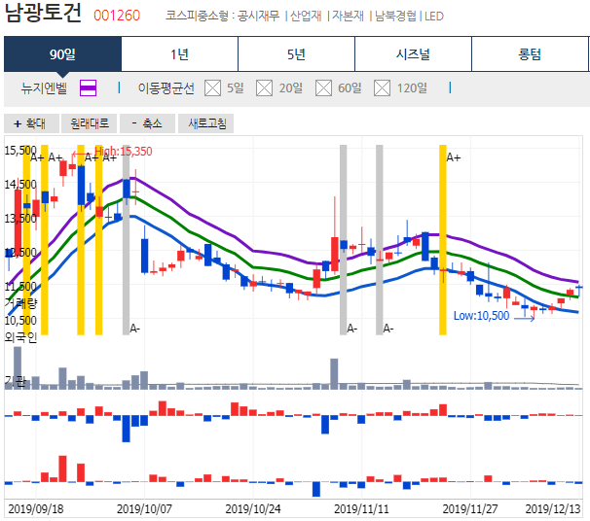Open the 5년 period tab

tap(296, 54)
